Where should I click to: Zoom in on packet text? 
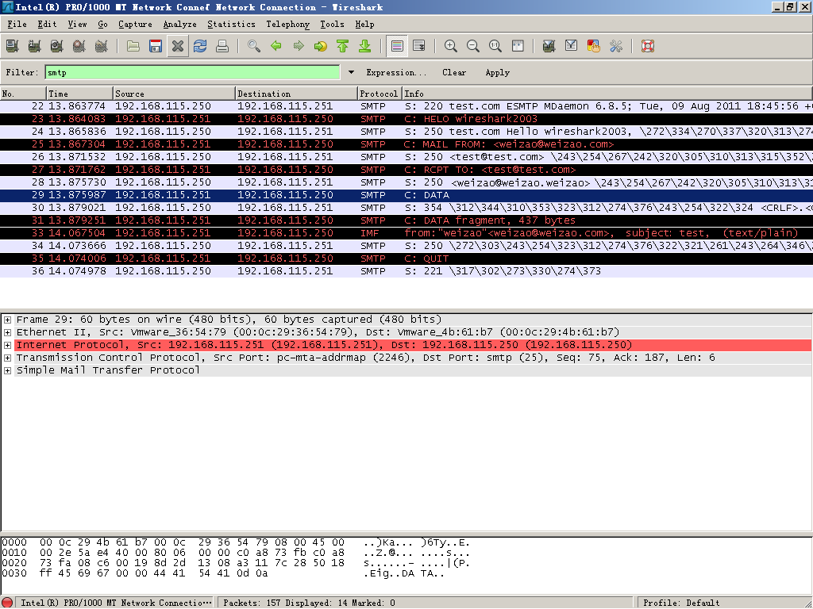451,46
